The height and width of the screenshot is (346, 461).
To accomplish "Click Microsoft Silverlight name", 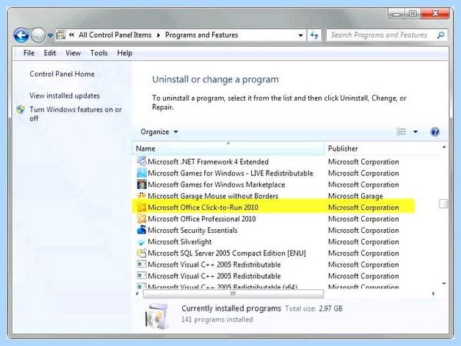I will (179, 242).
